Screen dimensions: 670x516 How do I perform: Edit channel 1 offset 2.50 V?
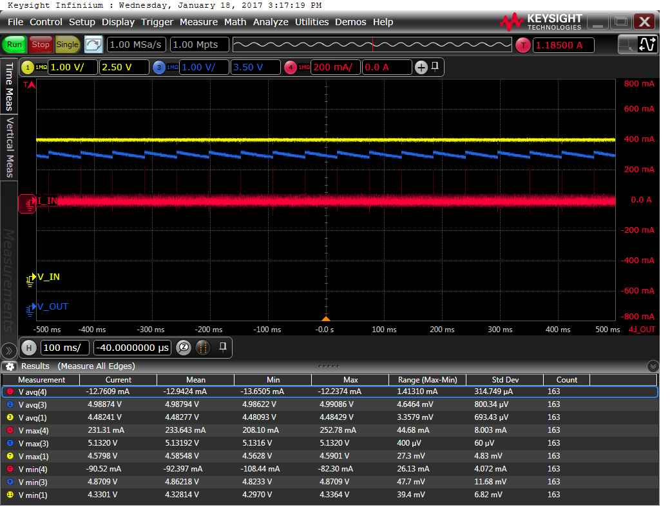pos(124,67)
